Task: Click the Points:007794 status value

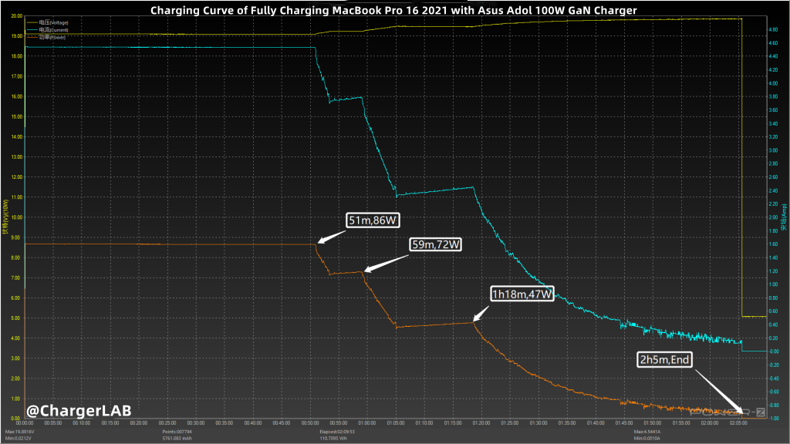Action: 177,432
